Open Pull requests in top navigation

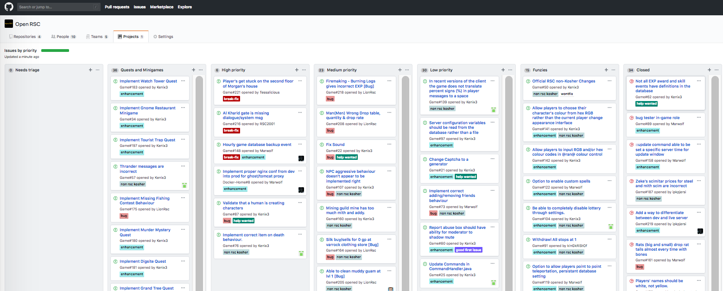coord(117,7)
